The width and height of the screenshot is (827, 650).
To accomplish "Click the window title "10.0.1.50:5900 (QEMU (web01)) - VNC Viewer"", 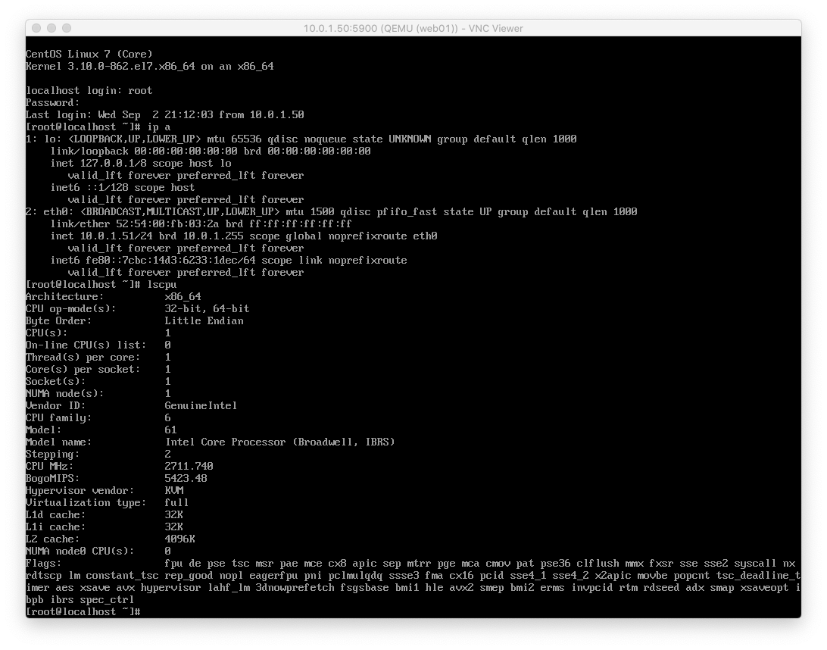I will pos(413,29).
